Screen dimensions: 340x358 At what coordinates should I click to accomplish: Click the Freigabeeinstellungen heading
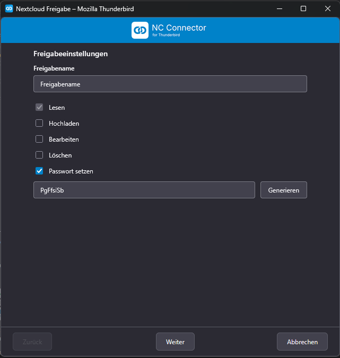[x=71, y=54]
